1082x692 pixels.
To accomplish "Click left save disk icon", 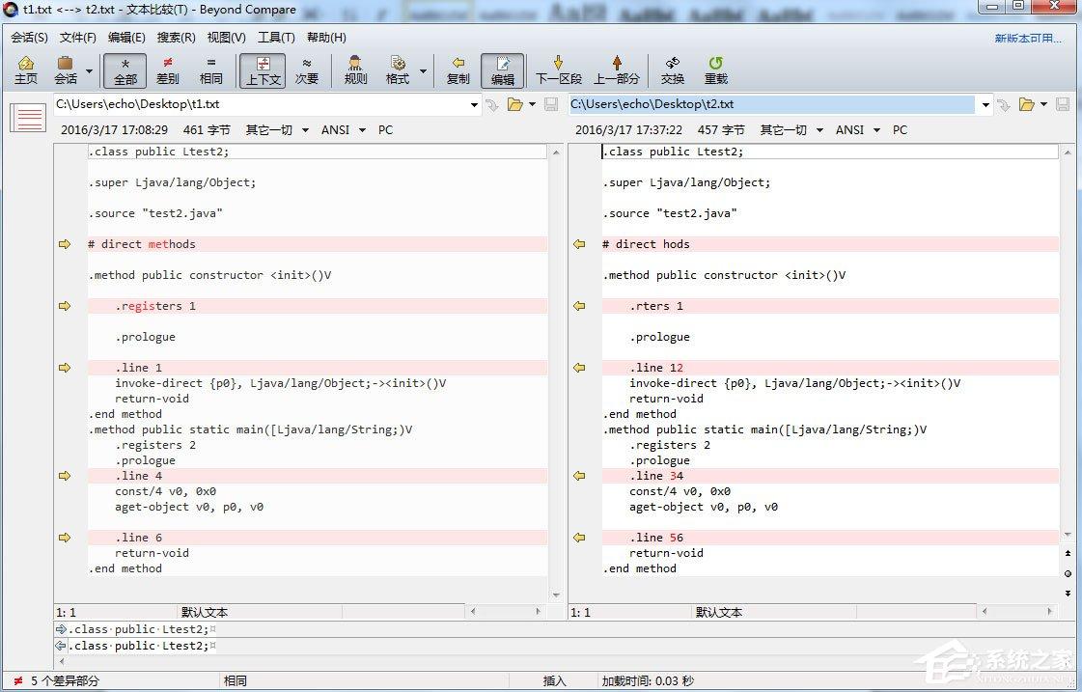I will pos(551,104).
